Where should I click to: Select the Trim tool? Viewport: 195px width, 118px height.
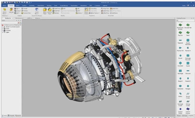[x=78, y=11]
